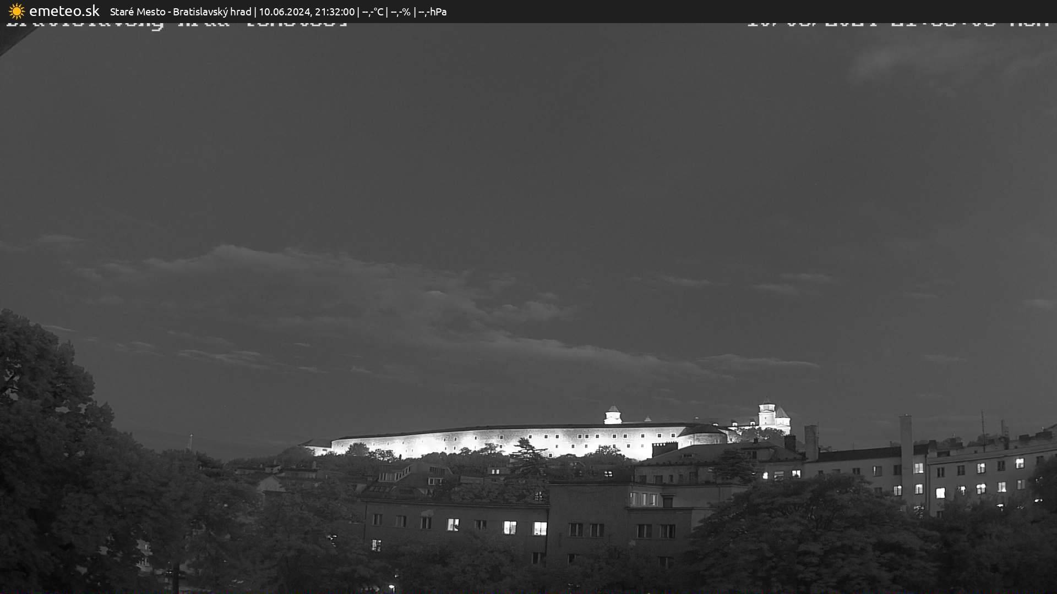
Task: Select the temperature reading "--,-°C"
Action: coord(373,11)
